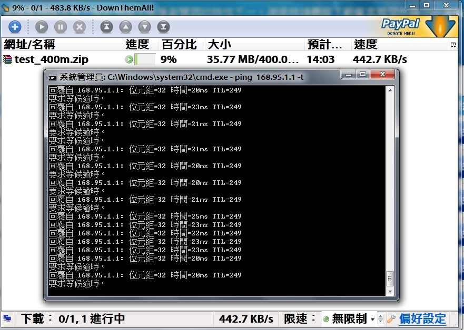Click the 14:03 estimated time cell
Image resolution: width=464 pixels, height=330 pixels.
coord(321,59)
